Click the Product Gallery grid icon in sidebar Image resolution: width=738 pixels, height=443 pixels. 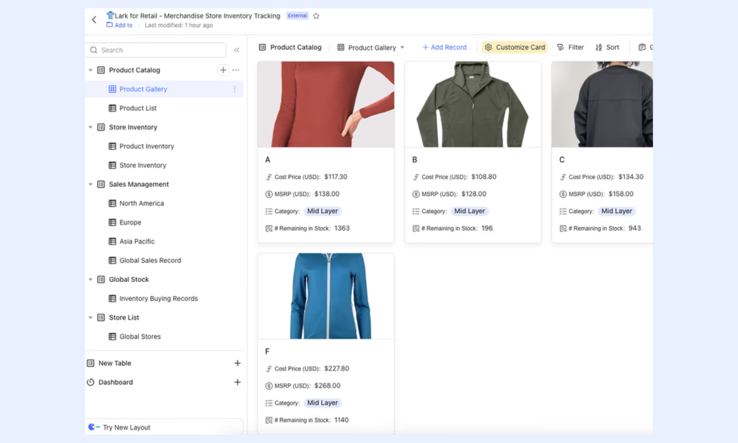[x=112, y=89]
